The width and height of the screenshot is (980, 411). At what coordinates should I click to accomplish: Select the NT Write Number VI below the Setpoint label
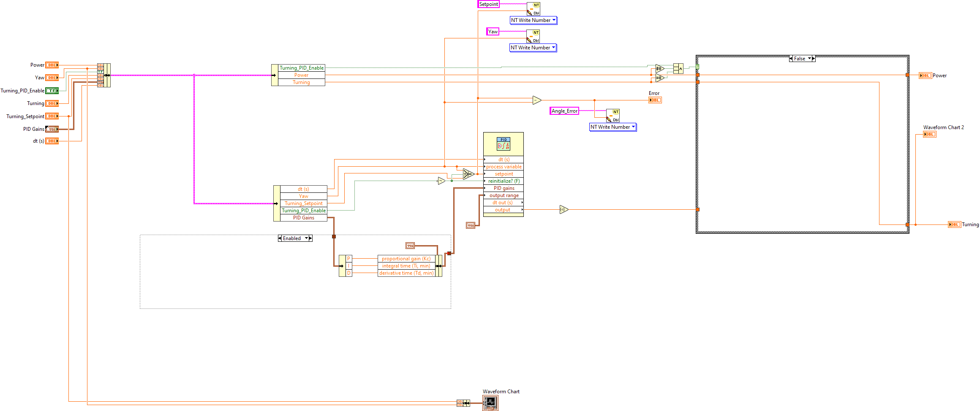(x=534, y=8)
